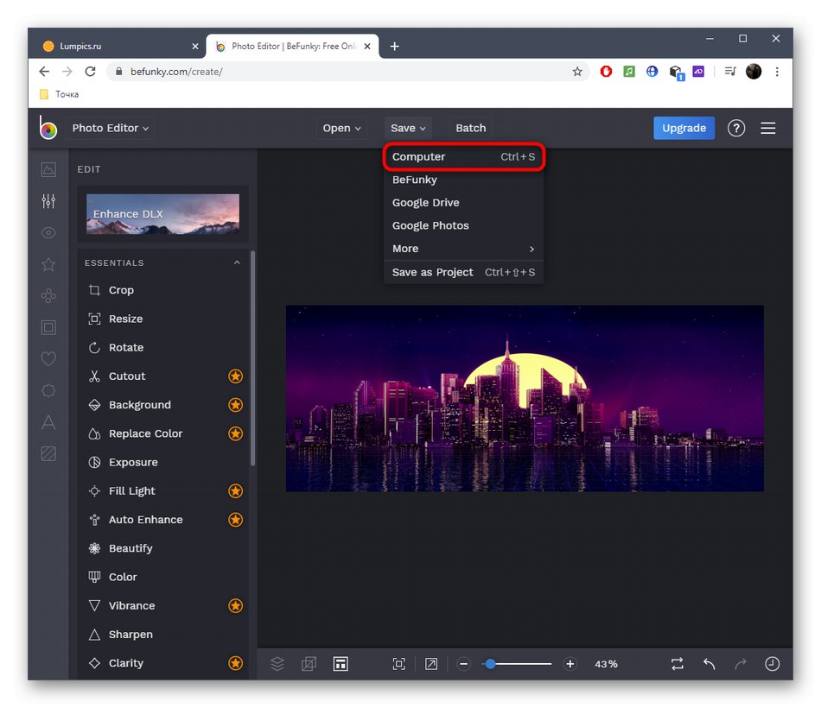Collapse the Essentials section

237,262
